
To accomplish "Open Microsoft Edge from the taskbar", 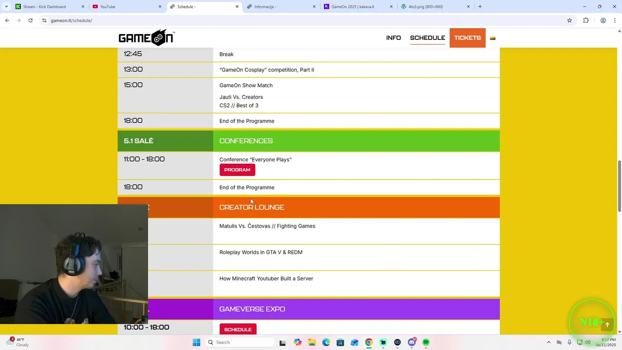I will pyautogui.click(x=326, y=342).
